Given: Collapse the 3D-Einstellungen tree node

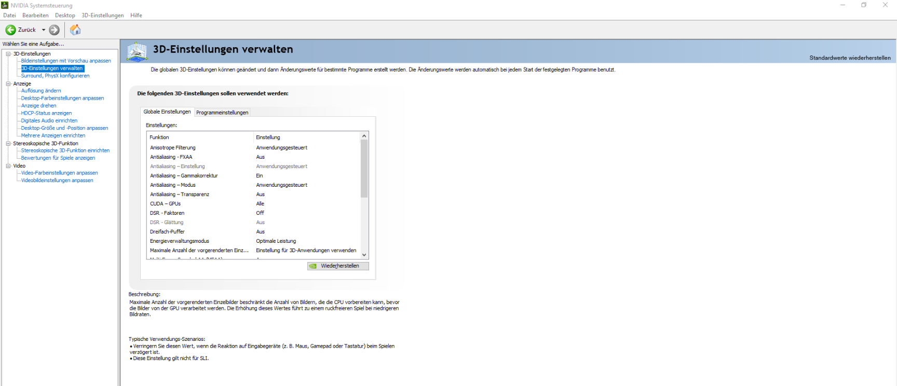Looking at the screenshot, I should (8, 54).
